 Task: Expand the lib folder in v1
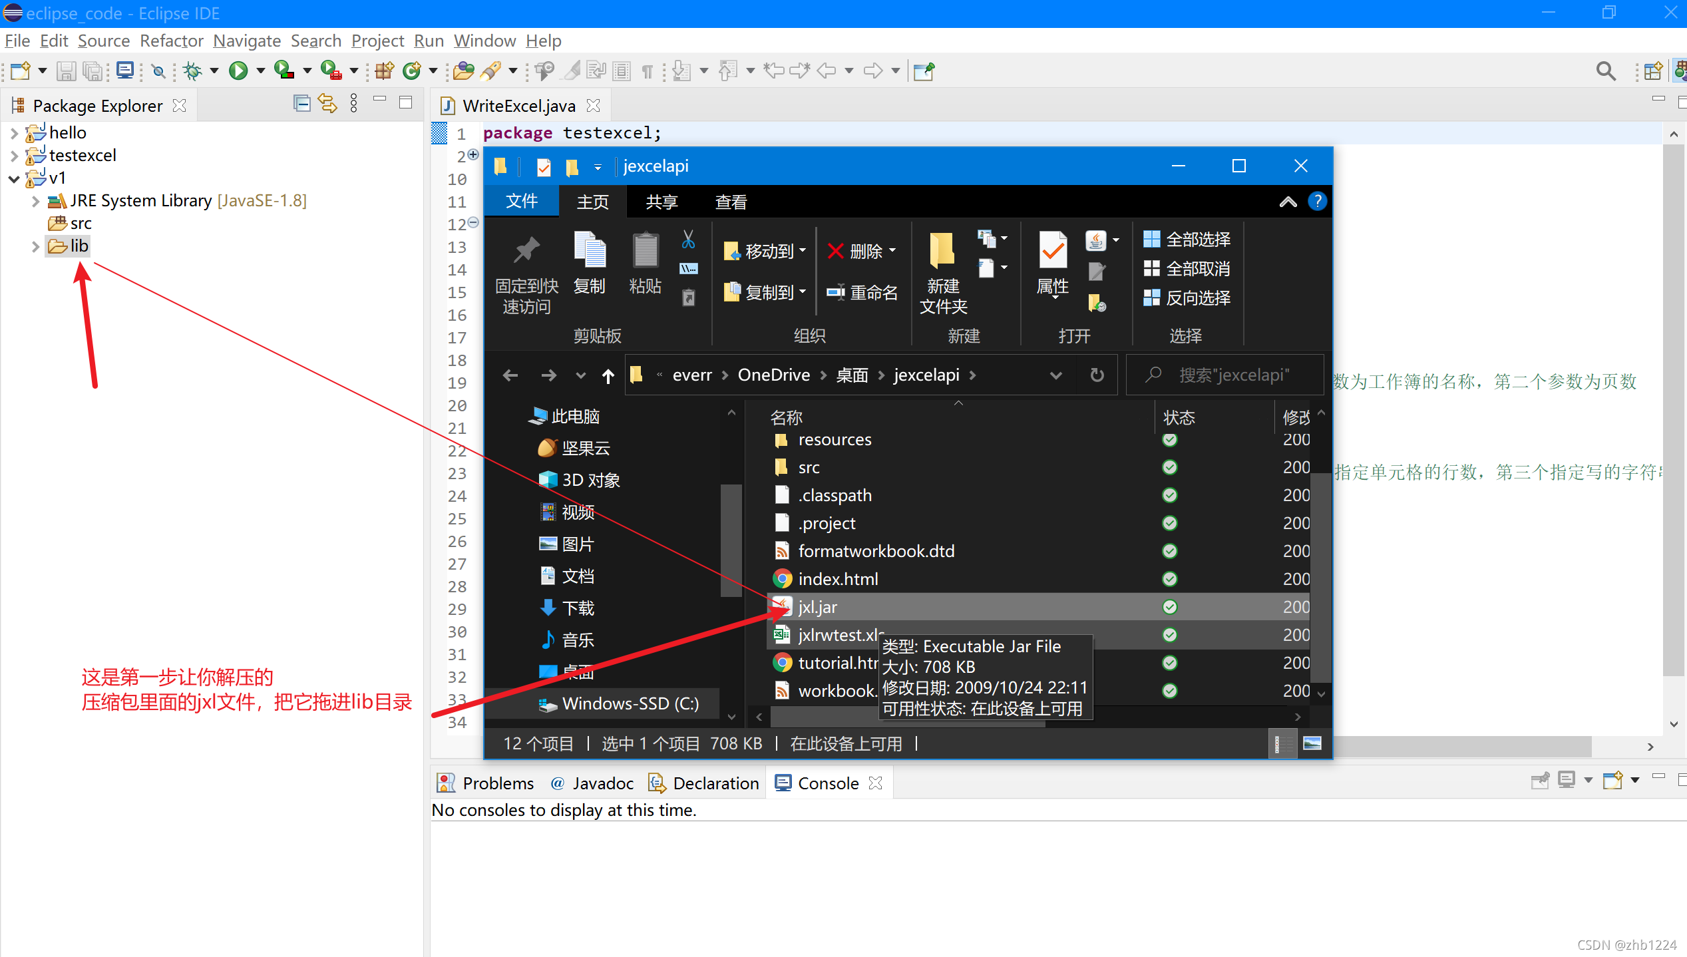point(35,246)
